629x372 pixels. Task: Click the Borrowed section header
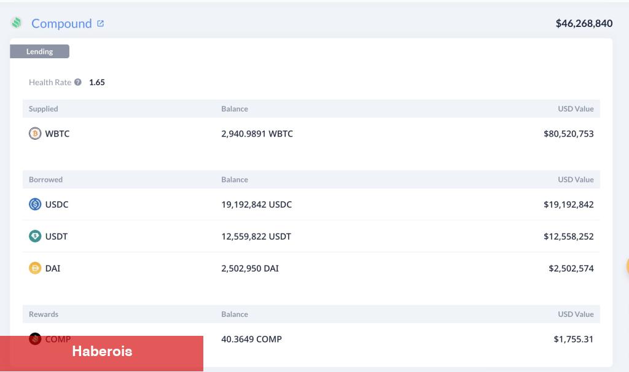[46, 180]
